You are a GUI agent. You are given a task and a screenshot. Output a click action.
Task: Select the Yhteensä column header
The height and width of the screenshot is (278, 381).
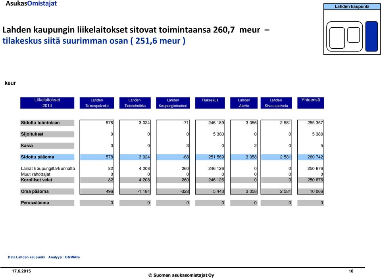tap(310, 103)
